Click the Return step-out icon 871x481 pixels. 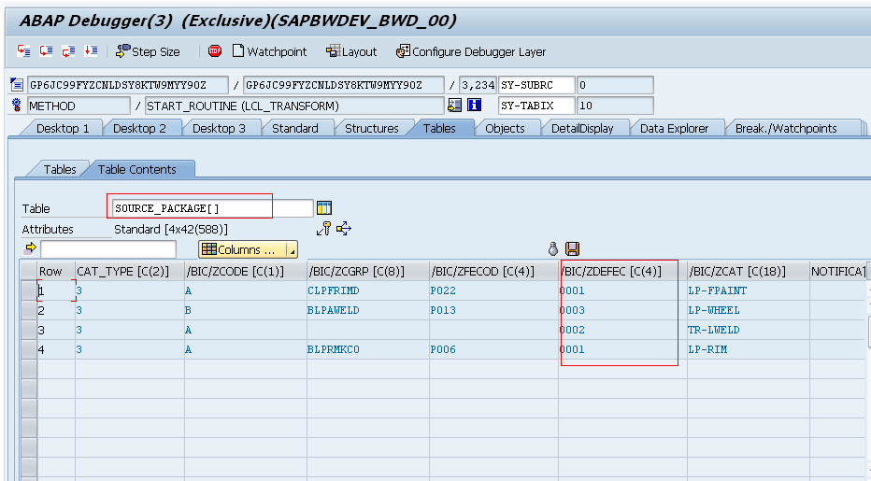(68, 51)
